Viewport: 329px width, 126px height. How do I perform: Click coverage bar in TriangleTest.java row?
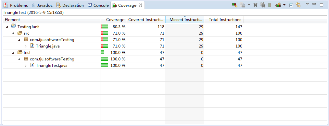[105, 65]
